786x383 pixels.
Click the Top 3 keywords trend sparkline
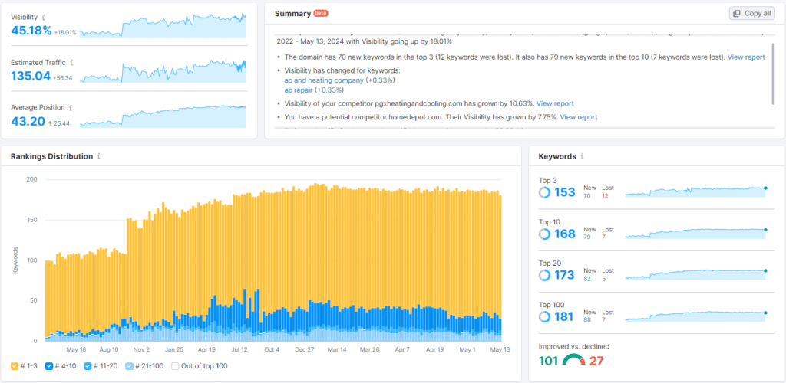point(695,192)
